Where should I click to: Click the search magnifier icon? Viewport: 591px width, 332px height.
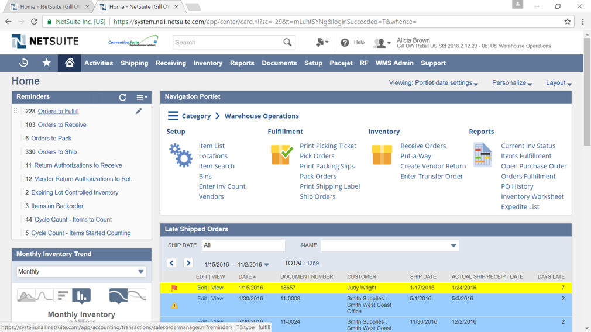click(x=287, y=42)
